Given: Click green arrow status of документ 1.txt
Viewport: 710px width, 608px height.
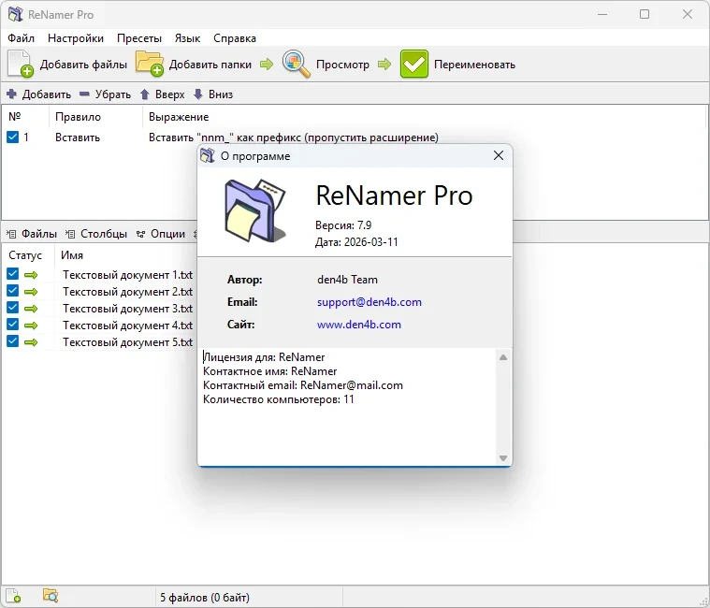Looking at the screenshot, I should coord(31,275).
